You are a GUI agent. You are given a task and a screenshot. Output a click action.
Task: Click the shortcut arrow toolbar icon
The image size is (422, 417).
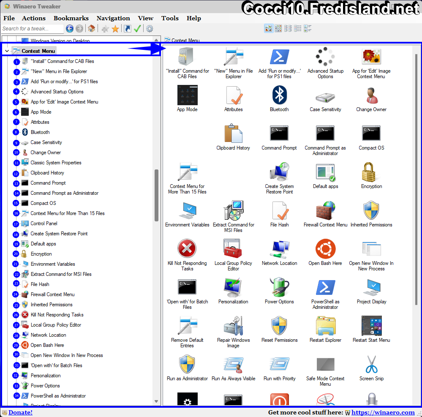[x=128, y=29]
